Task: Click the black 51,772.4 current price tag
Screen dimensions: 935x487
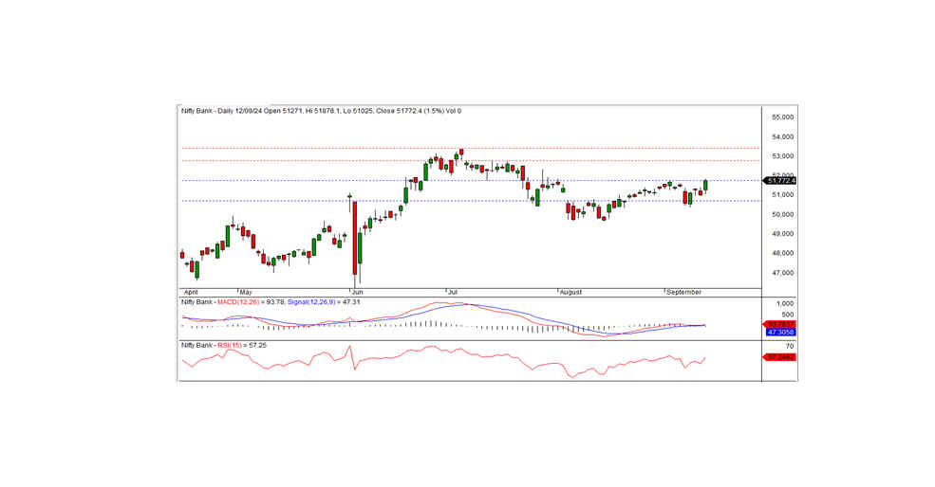Action: (x=780, y=180)
